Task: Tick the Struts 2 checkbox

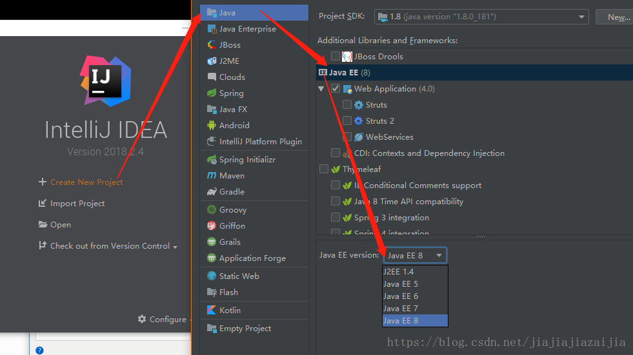Action: 347,120
